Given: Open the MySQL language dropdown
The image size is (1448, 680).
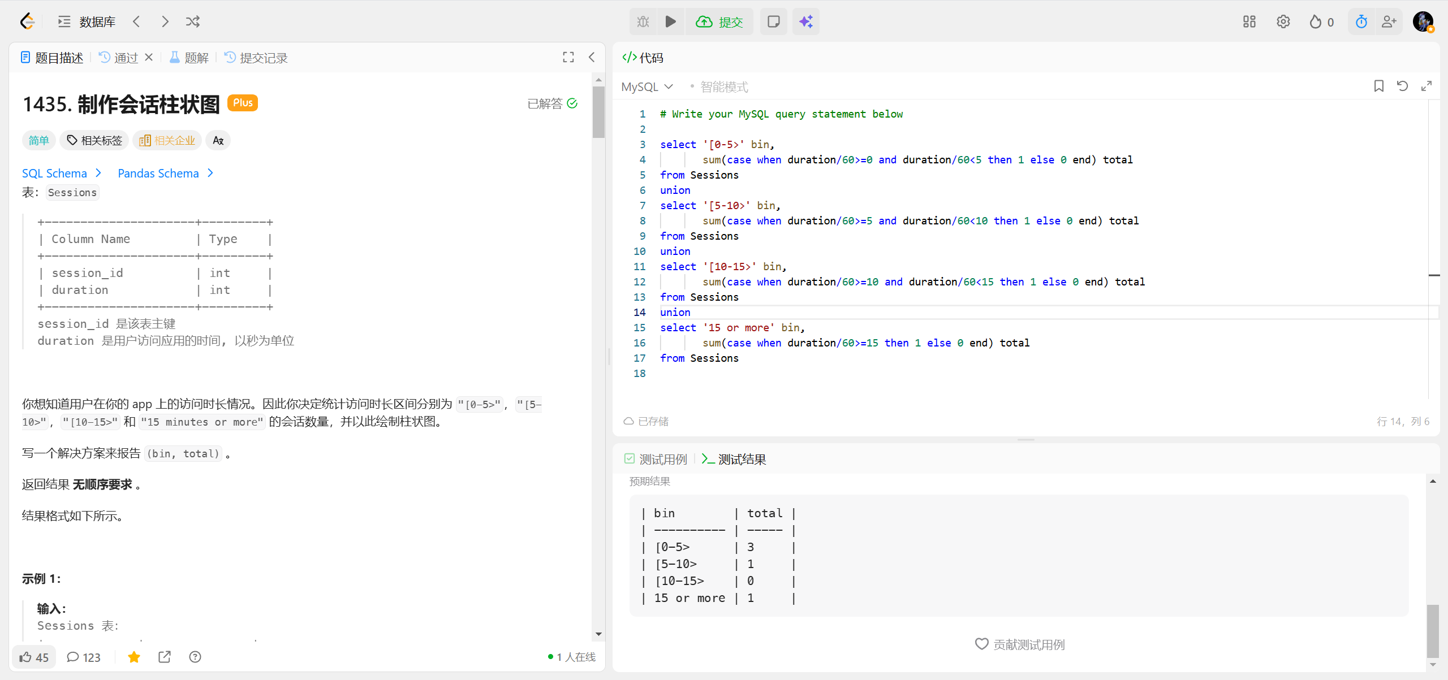Looking at the screenshot, I should point(647,86).
